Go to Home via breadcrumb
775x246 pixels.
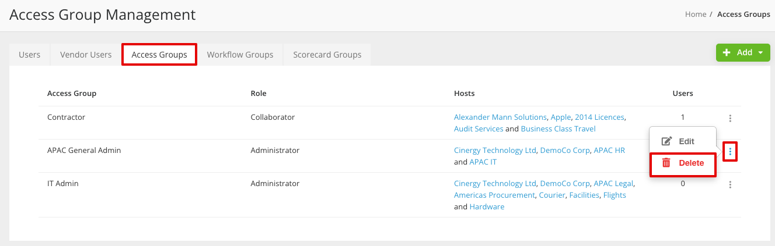(696, 15)
